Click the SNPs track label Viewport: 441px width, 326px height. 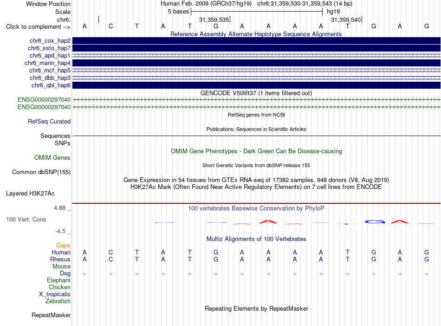coord(63,143)
